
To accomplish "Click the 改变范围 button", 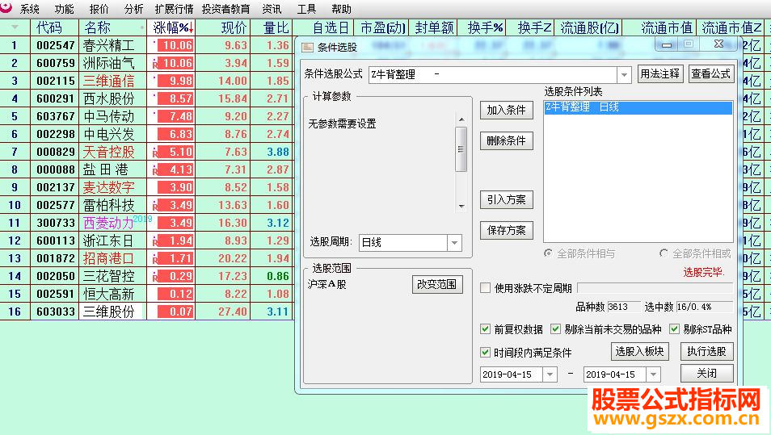I will 437,284.
